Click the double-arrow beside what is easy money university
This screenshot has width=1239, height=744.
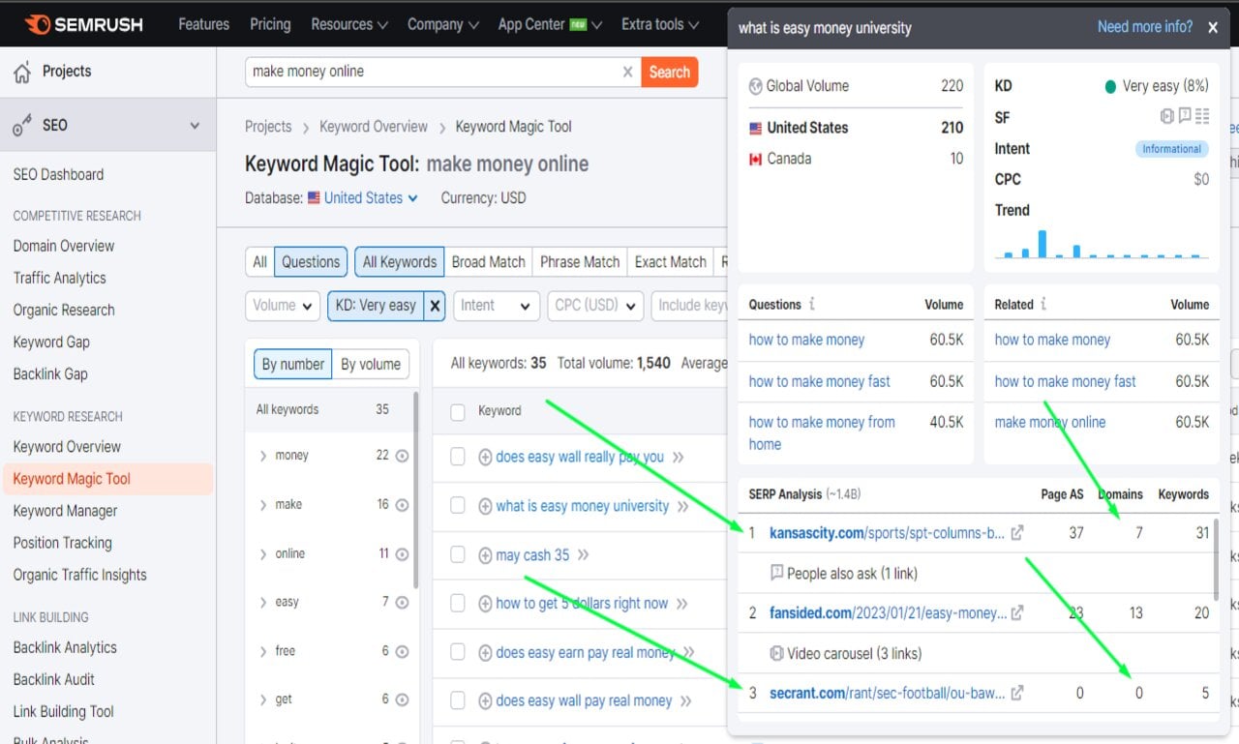pyautogui.click(x=683, y=505)
